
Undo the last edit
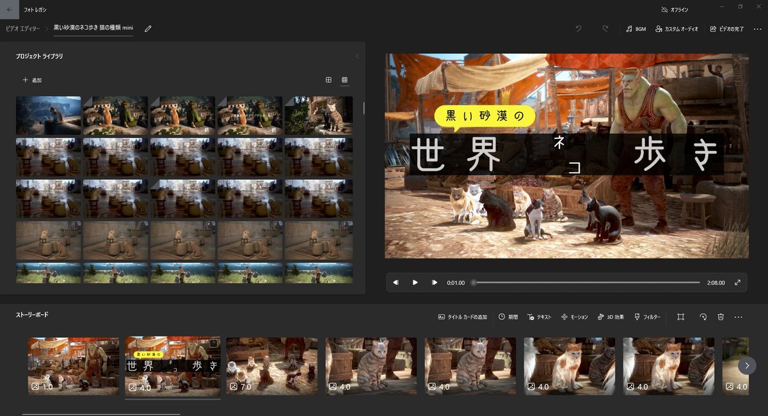pyautogui.click(x=579, y=29)
